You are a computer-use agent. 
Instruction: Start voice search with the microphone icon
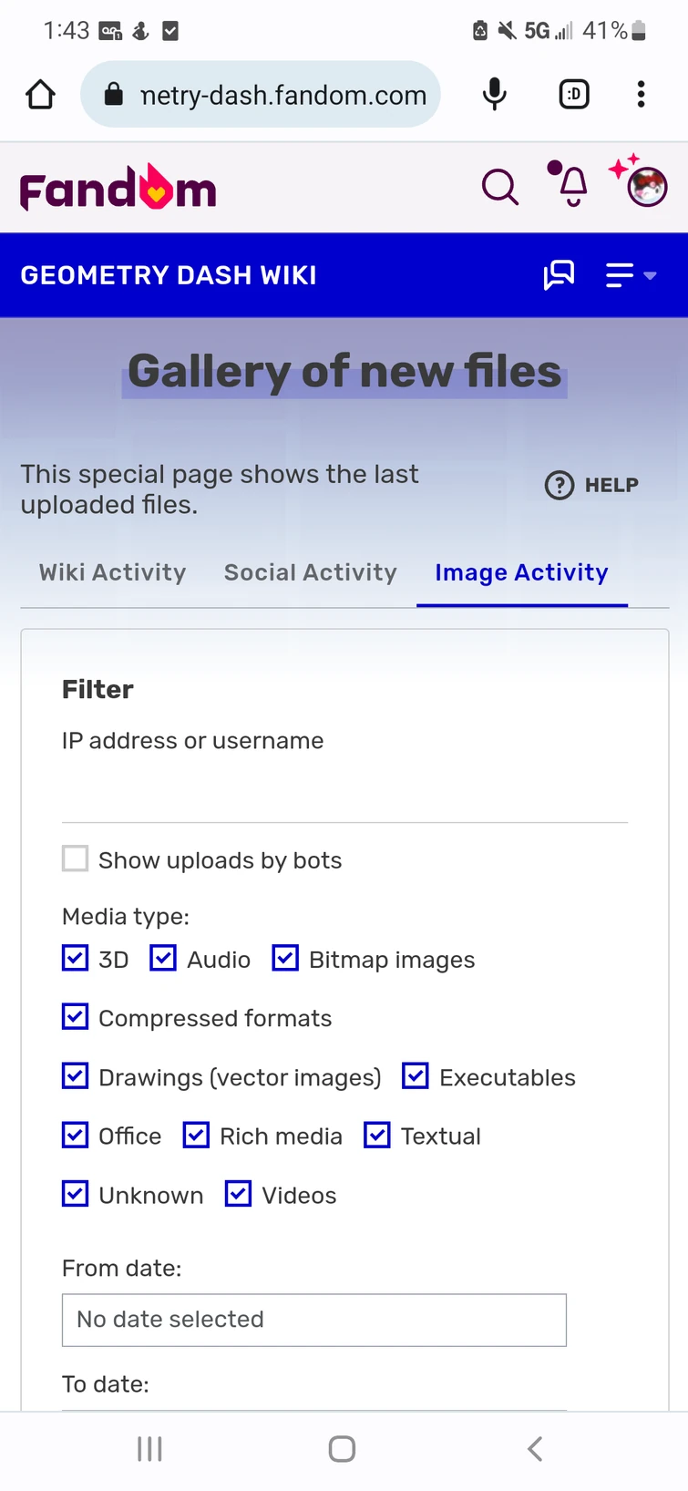click(x=494, y=94)
